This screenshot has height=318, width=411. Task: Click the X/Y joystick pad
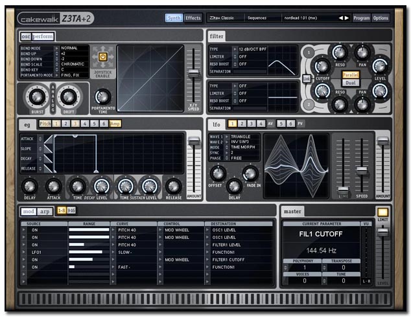pos(150,78)
